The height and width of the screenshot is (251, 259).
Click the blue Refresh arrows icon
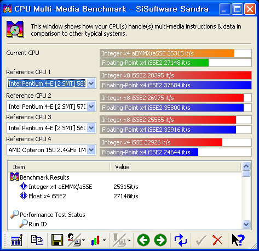tap(180, 240)
